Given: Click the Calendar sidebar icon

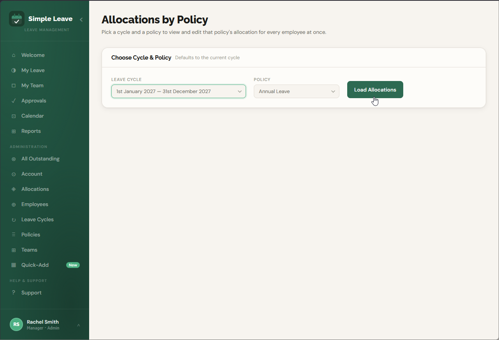Looking at the screenshot, I should 14,116.
